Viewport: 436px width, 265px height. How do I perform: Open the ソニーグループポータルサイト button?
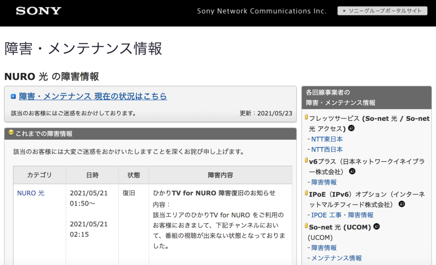pyautogui.click(x=382, y=11)
